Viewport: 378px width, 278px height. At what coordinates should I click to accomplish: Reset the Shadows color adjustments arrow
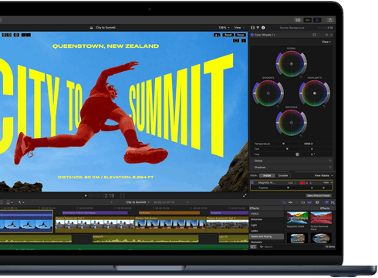coord(330,168)
